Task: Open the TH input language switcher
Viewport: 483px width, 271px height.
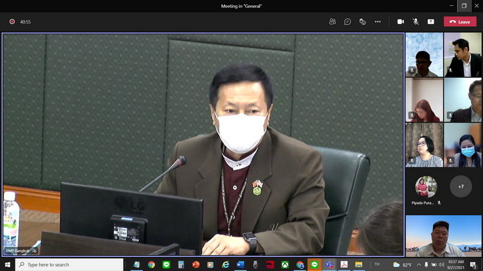Action: point(377,265)
